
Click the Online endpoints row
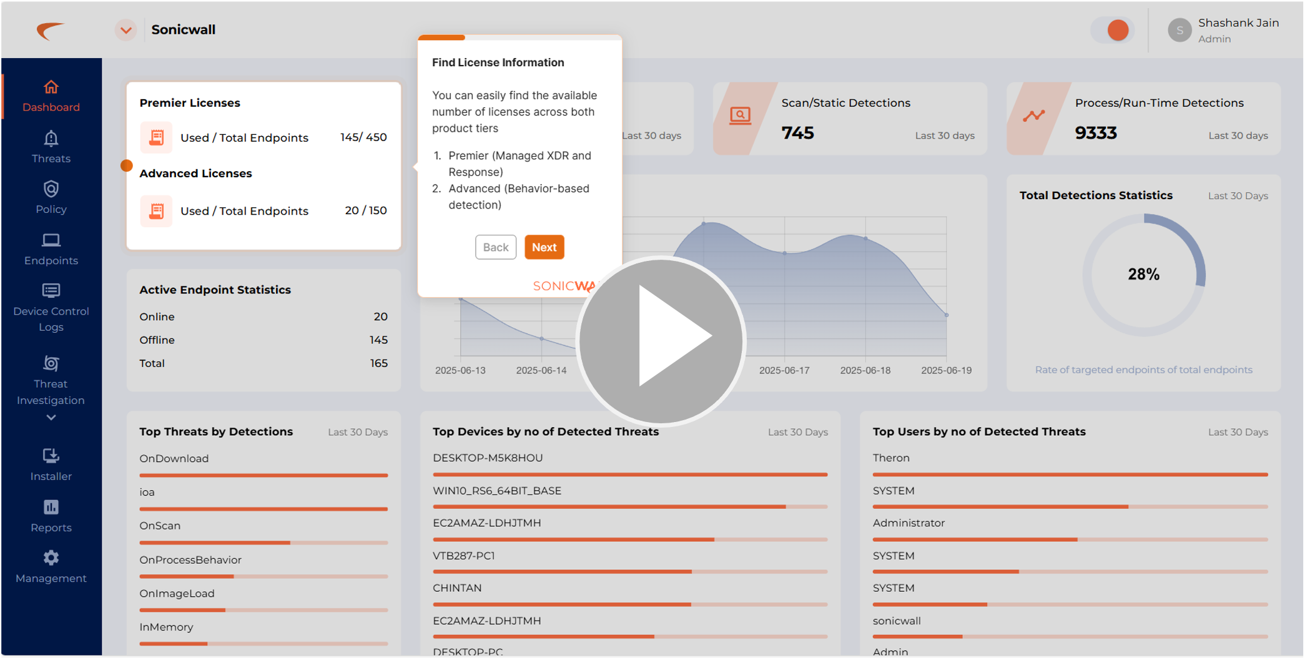[263, 317]
